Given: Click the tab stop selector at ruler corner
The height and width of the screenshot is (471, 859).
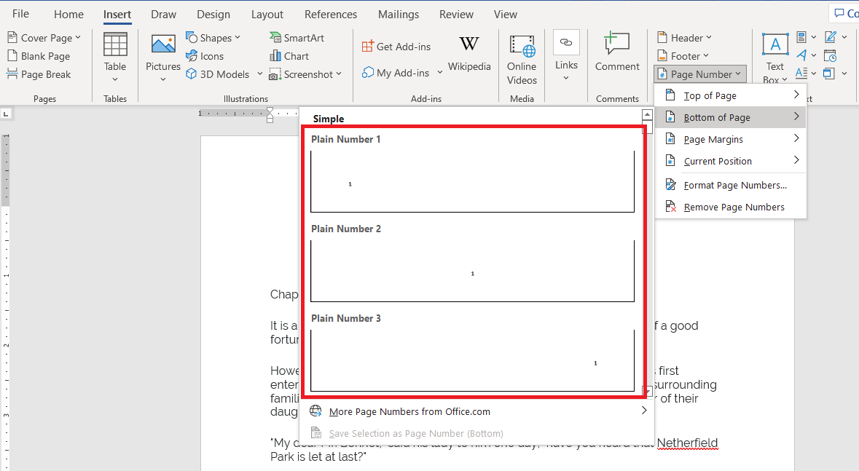Looking at the screenshot, I should click(x=6, y=114).
